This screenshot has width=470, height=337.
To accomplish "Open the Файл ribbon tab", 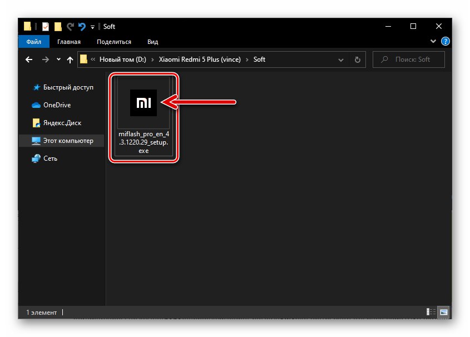I will point(33,42).
